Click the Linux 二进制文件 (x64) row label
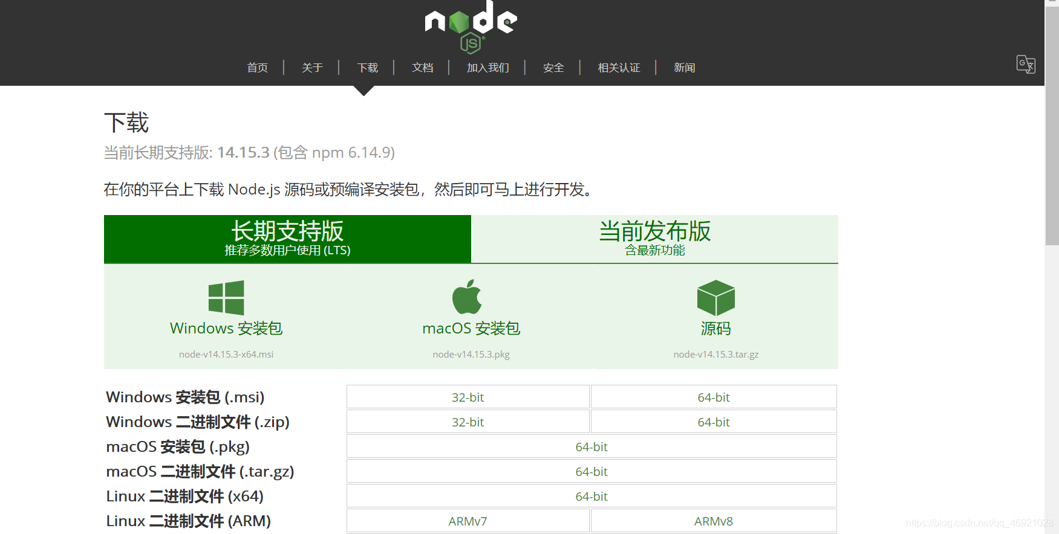The height and width of the screenshot is (534, 1059). point(185,496)
